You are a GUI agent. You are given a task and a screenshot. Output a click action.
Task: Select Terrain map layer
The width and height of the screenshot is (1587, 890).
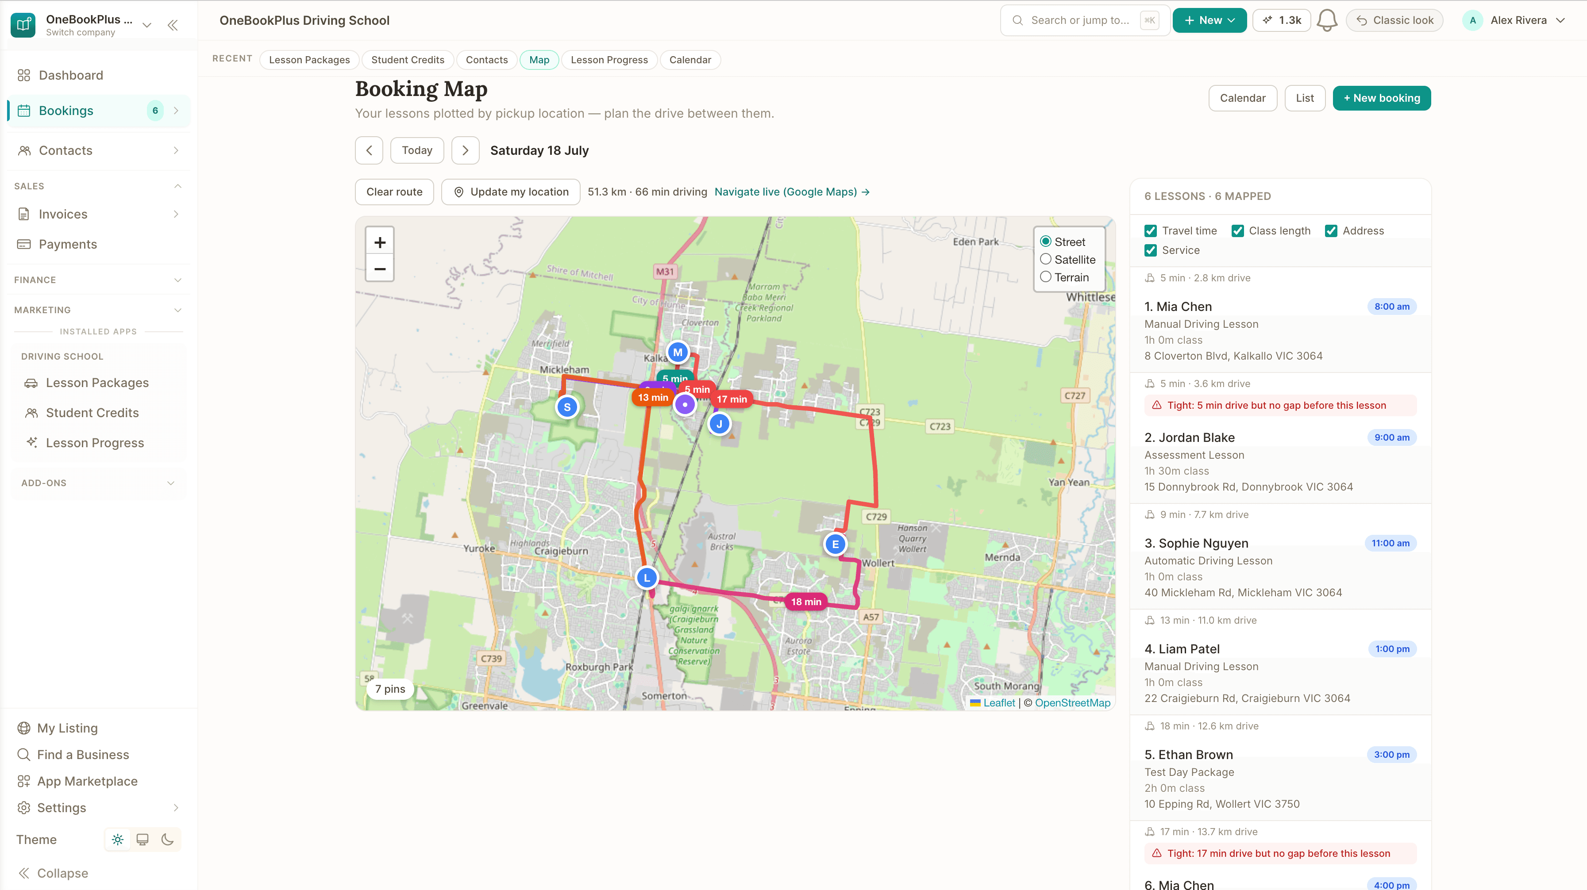(1045, 277)
